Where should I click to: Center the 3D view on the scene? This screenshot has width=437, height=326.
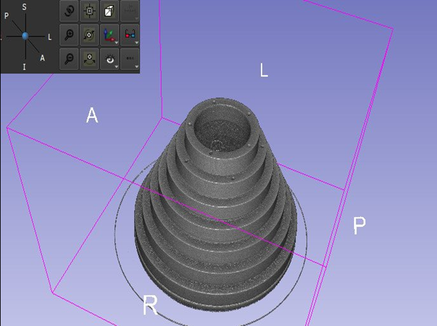(89, 11)
